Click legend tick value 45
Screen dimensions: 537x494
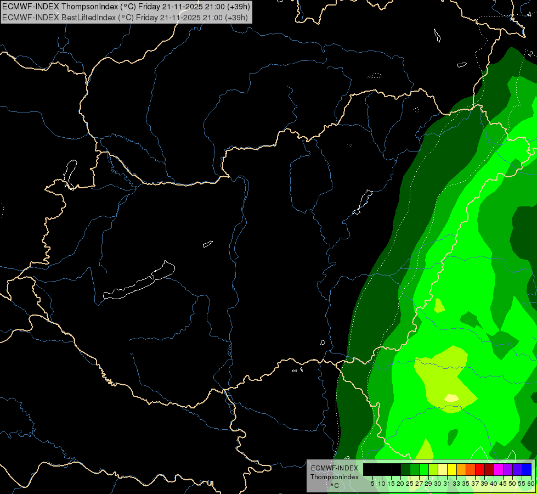504,484
